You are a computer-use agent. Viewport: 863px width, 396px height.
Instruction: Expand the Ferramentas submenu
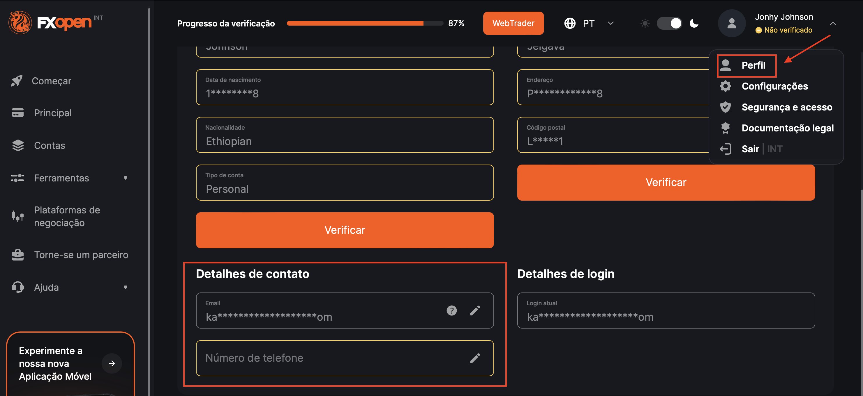[x=125, y=178]
